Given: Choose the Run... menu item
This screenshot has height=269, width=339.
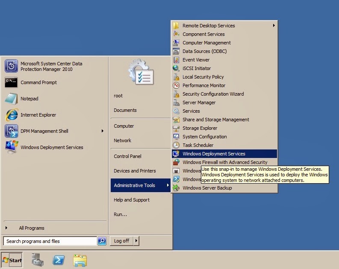Looking at the screenshot, I should click(x=120, y=214).
